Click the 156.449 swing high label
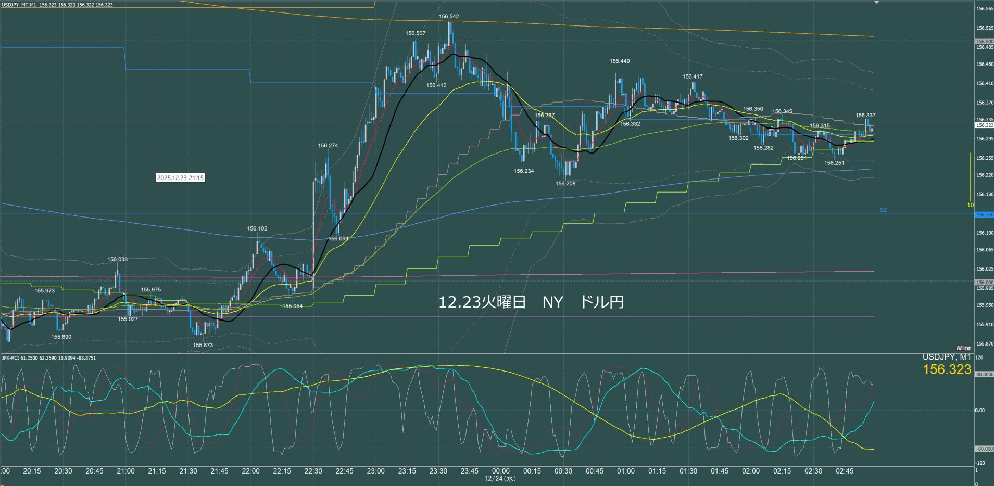The width and height of the screenshot is (994, 486). (620, 61)
